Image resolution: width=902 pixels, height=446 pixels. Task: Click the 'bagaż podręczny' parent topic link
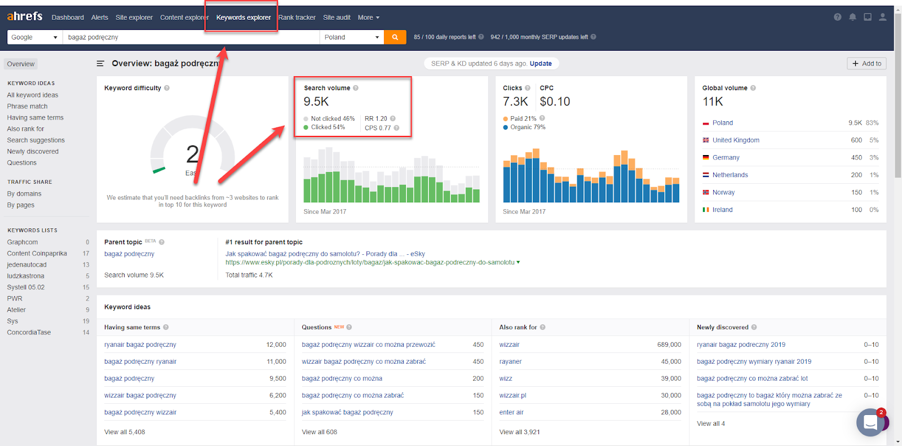point(129,254)
